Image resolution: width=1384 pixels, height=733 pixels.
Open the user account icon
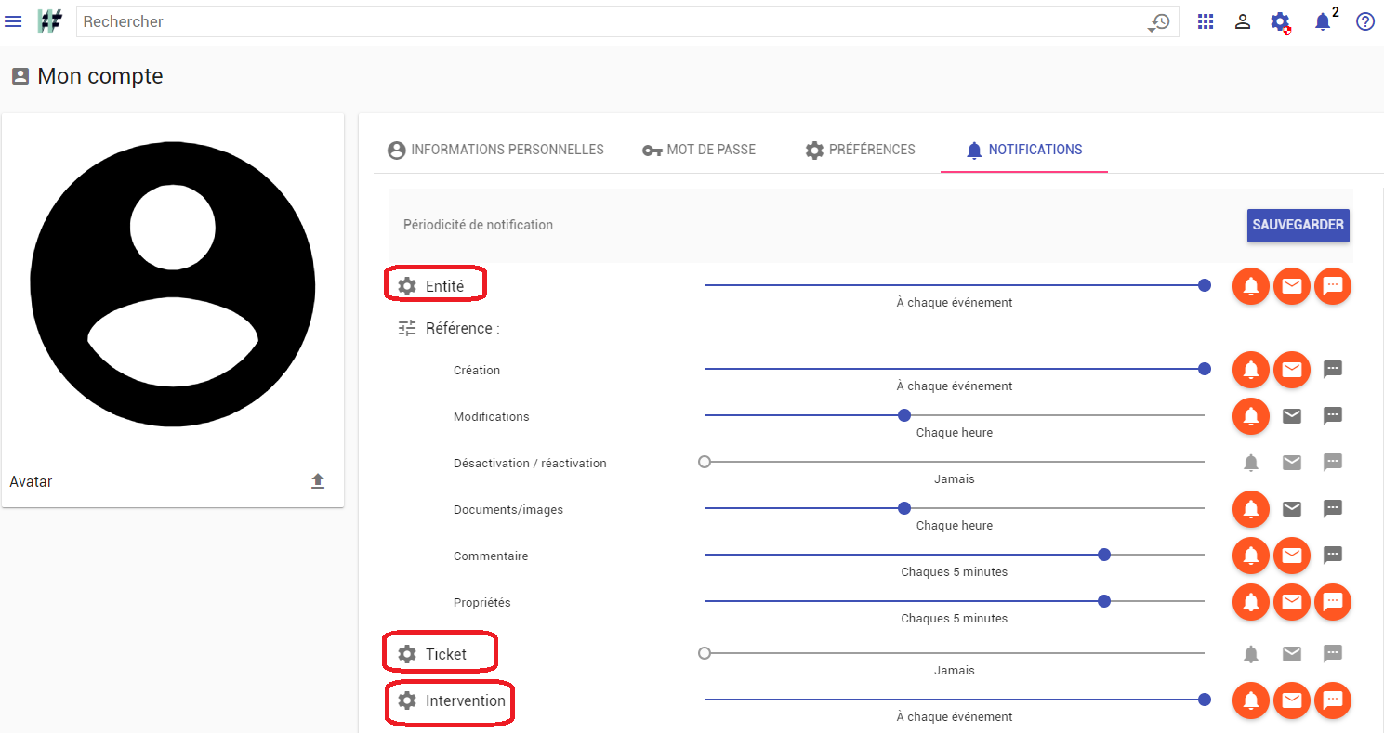[x=1243, y=21]
